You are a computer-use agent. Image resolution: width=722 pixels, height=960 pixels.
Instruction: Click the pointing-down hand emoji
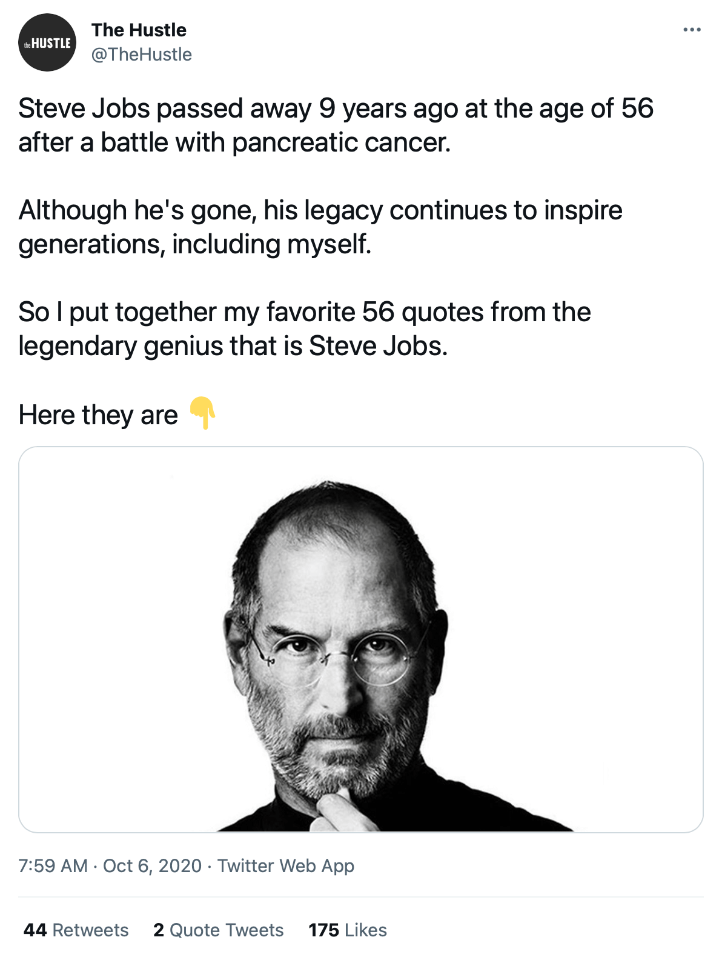coord(203,413)
